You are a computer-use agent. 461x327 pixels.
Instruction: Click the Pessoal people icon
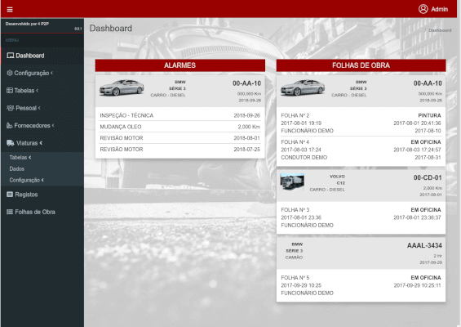point(11,108)
